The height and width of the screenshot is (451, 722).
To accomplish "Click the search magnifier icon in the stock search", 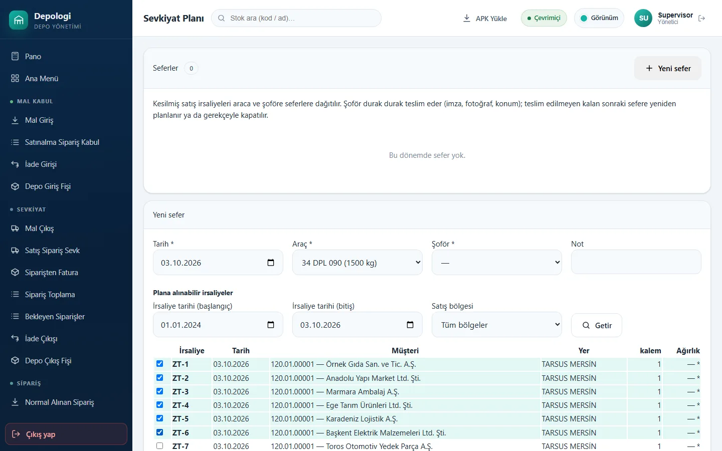I will 221,18.
